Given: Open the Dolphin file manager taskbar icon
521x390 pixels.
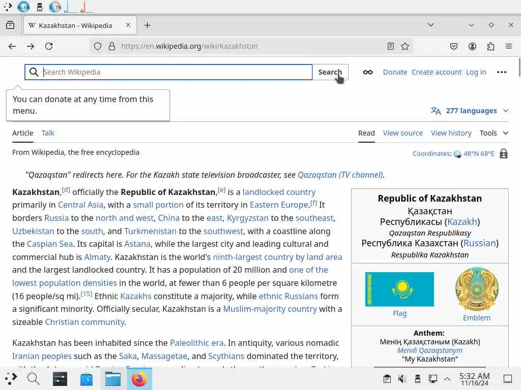Looking at the screenshot, I should (112, 379).
